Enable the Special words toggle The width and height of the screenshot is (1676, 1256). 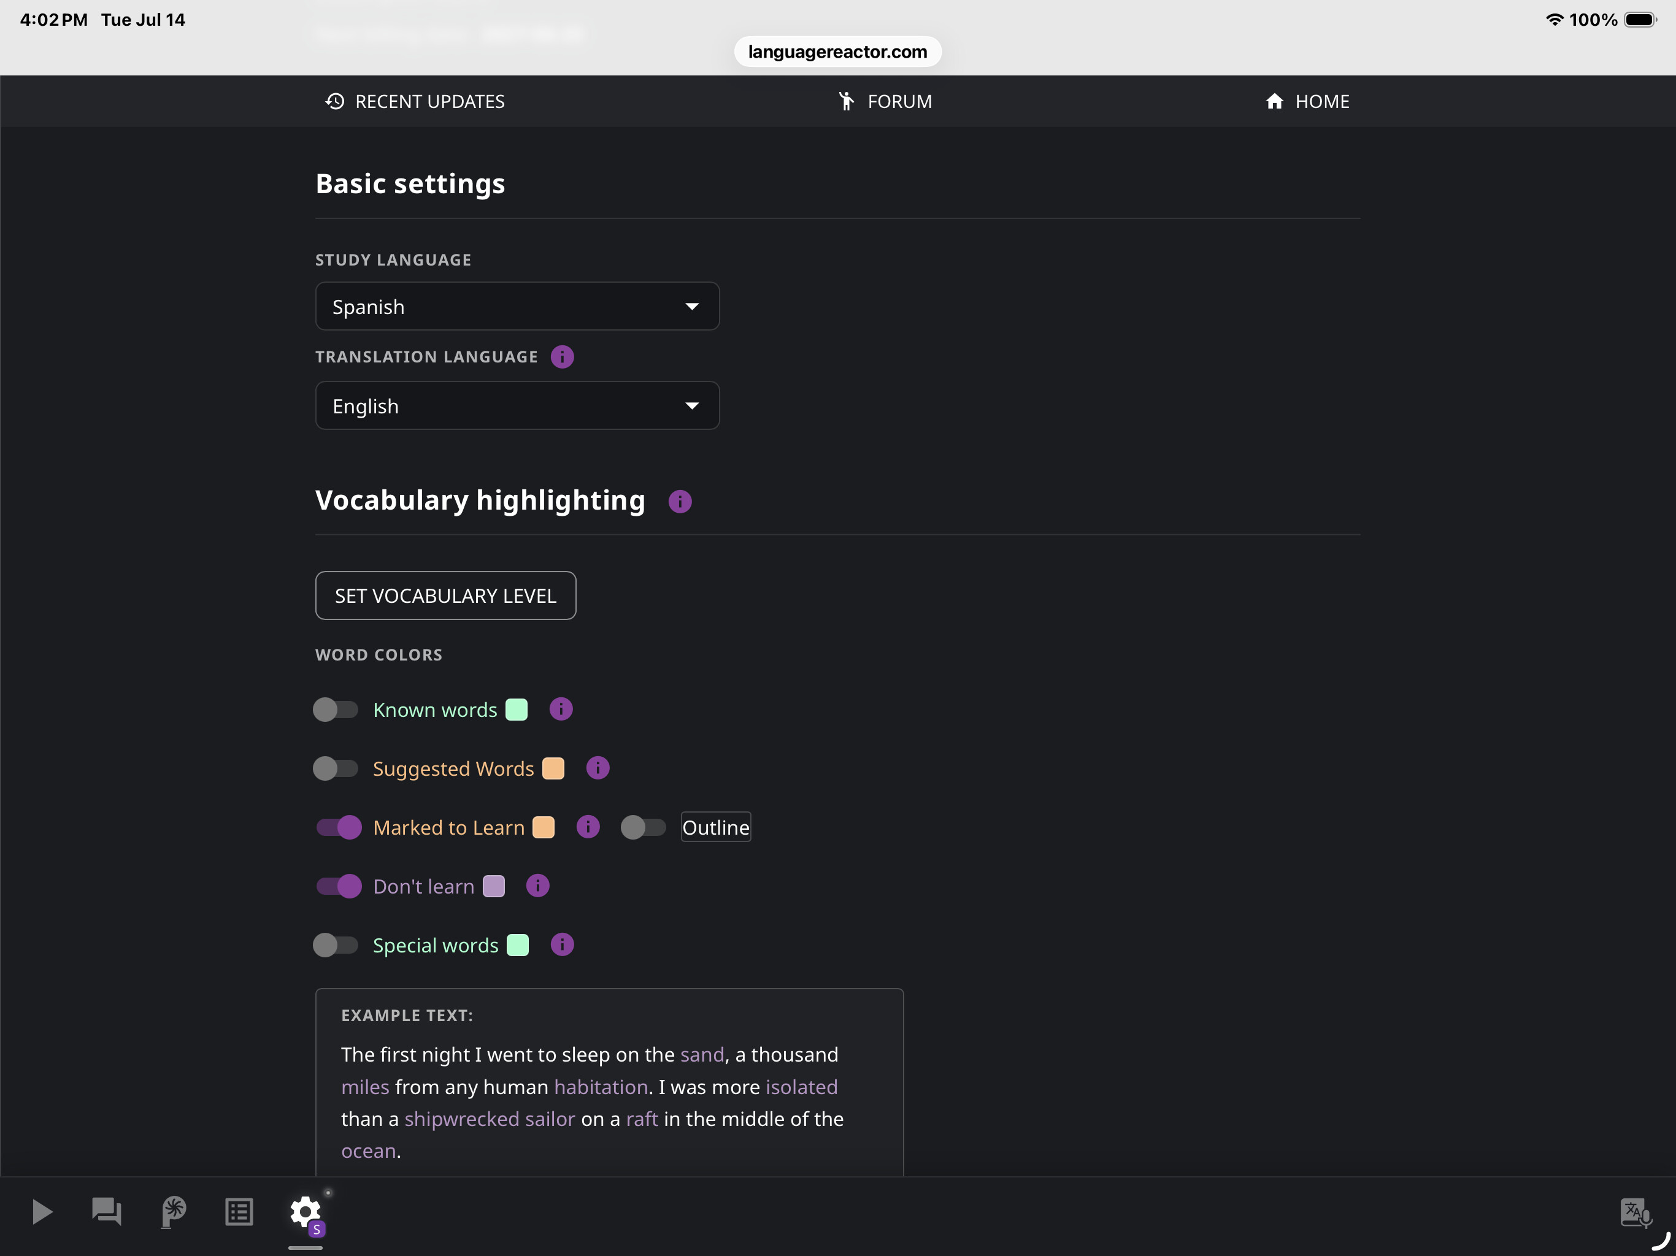tap(336, 946)
